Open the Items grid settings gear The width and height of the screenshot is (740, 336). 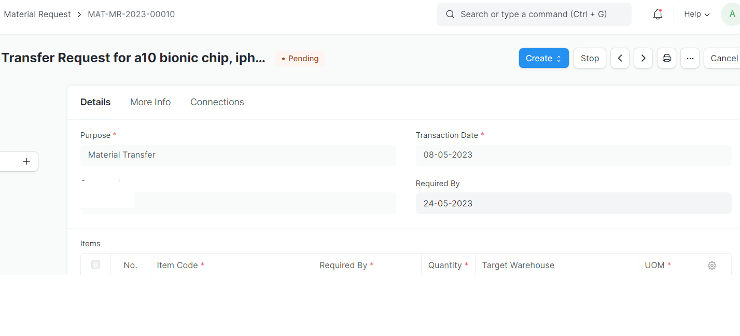(x=711, y=265)
